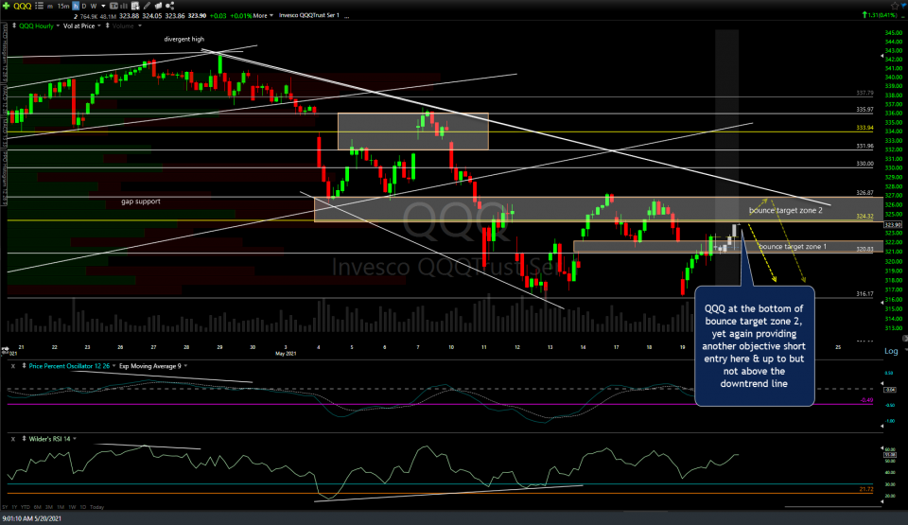Click the divergent high label

[x=184, y=39]
